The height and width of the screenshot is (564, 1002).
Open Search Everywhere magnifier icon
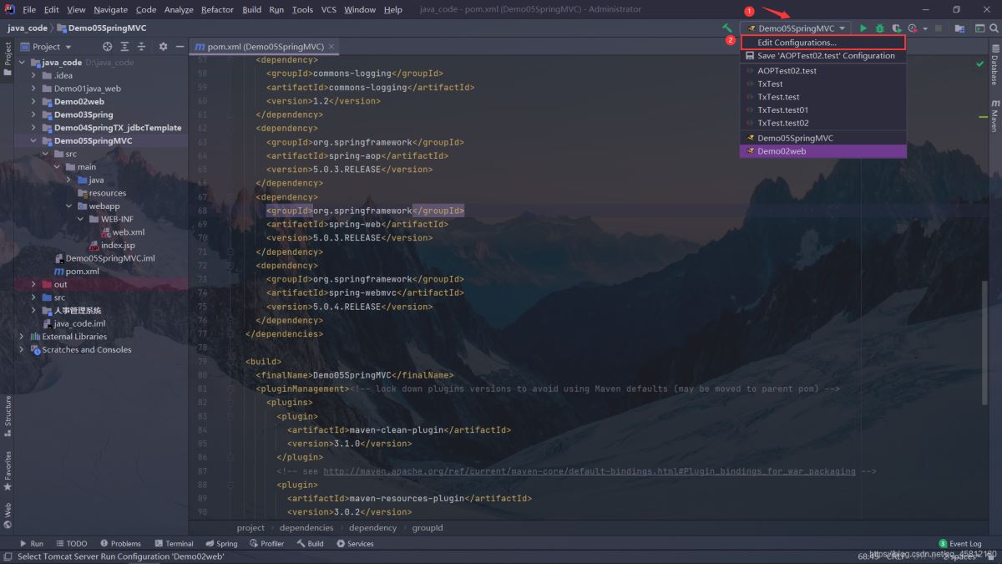click(x=994, y=28)
